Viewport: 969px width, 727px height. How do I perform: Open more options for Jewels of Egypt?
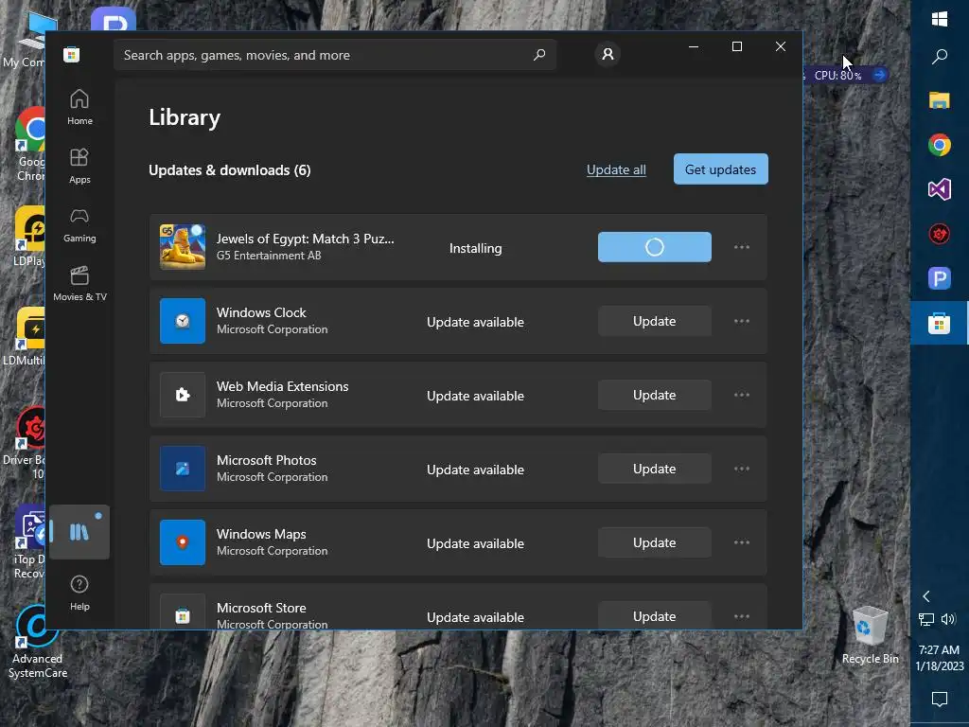[742, 247]
